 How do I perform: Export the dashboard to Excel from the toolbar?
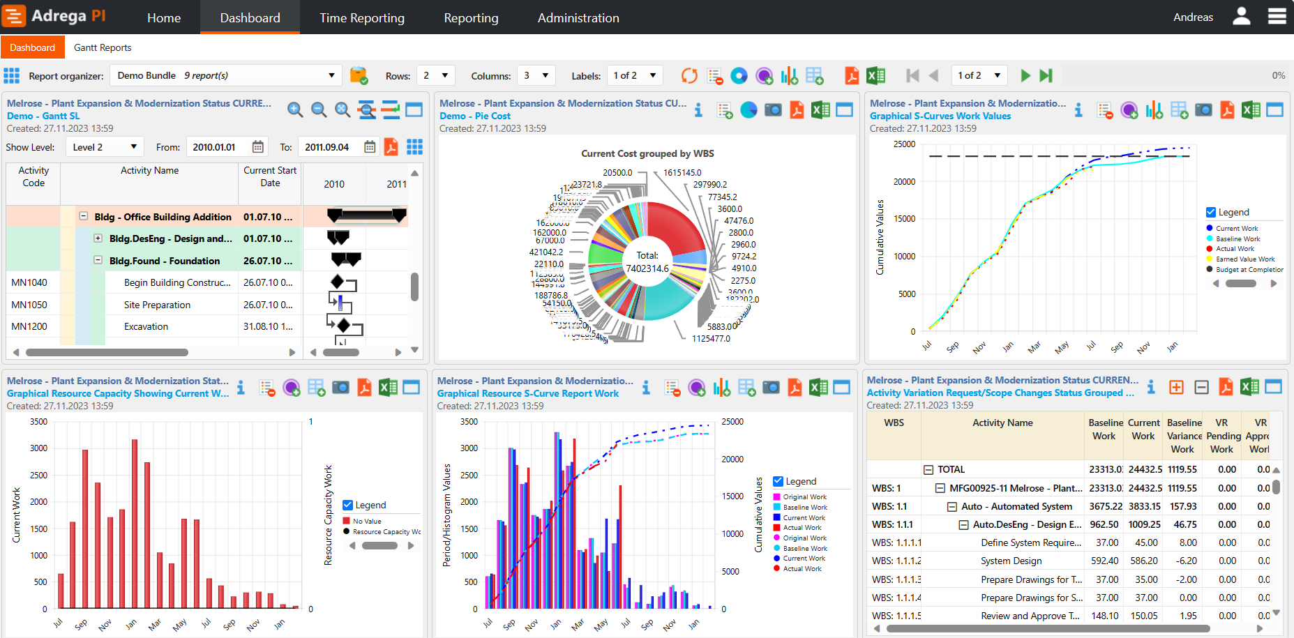click(876, 75)
